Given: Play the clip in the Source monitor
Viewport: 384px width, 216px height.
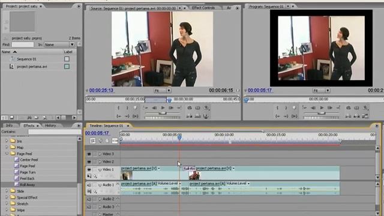Looking at the screenshot, I should pos(163,108).
